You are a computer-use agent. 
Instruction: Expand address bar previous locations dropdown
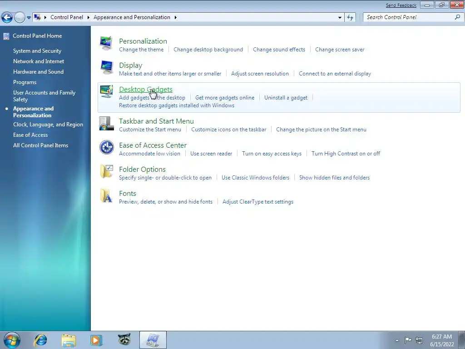pos(340,18)
